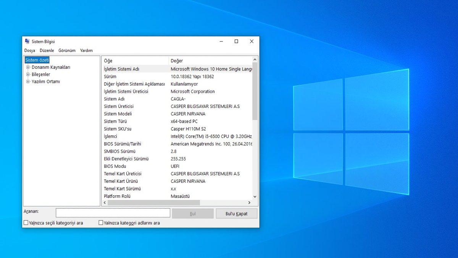Click the Bul button
458x258 pixels.
192,213
